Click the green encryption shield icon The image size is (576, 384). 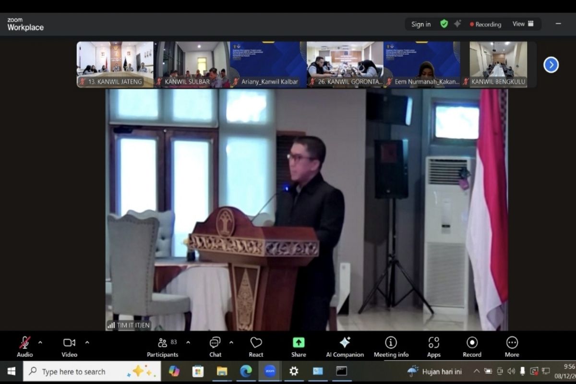(444, 24)
